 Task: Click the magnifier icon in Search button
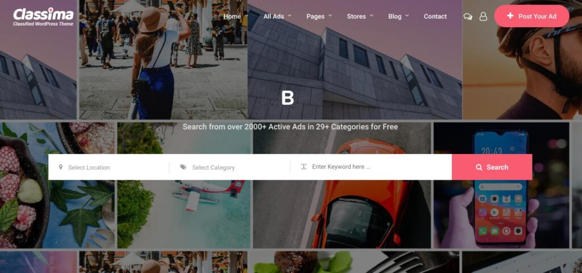[479, 167]
